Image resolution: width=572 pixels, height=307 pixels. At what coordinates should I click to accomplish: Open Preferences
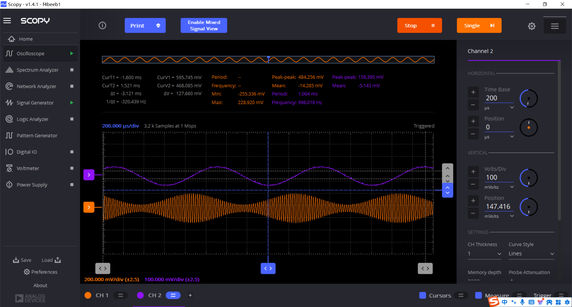pos(41,272)
